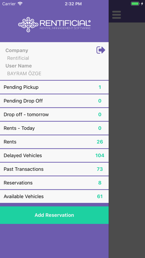Image resolution: width=145 pixels, height=258 pixels.
Task: Select Drop off - tomorrow entry
Action: [x=54, y=115]
